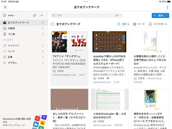Click the 14:58 clock in status bar
The width and height of the screenshot is (172, 129).
3,2
